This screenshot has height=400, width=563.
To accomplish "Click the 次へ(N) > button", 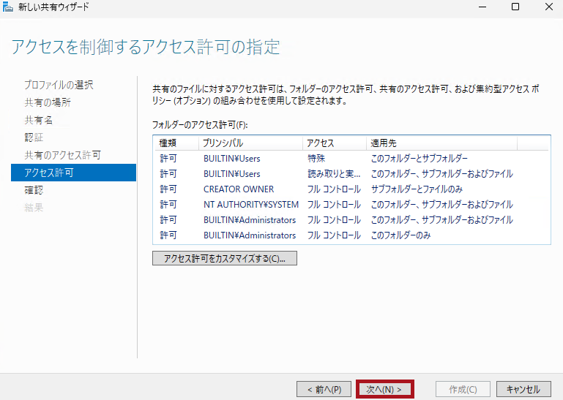I will coord(384,389).
